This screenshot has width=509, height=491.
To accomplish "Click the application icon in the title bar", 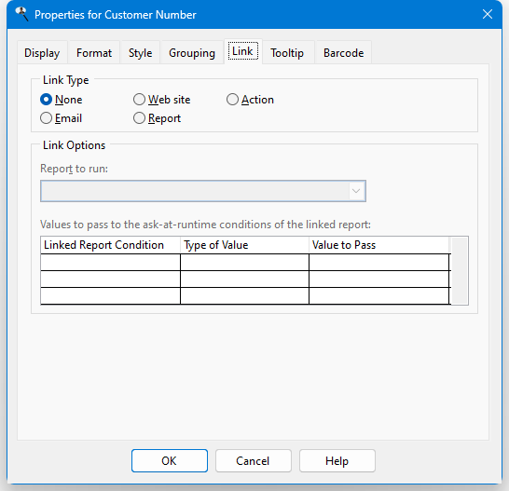I will click(x=21, y=14).
